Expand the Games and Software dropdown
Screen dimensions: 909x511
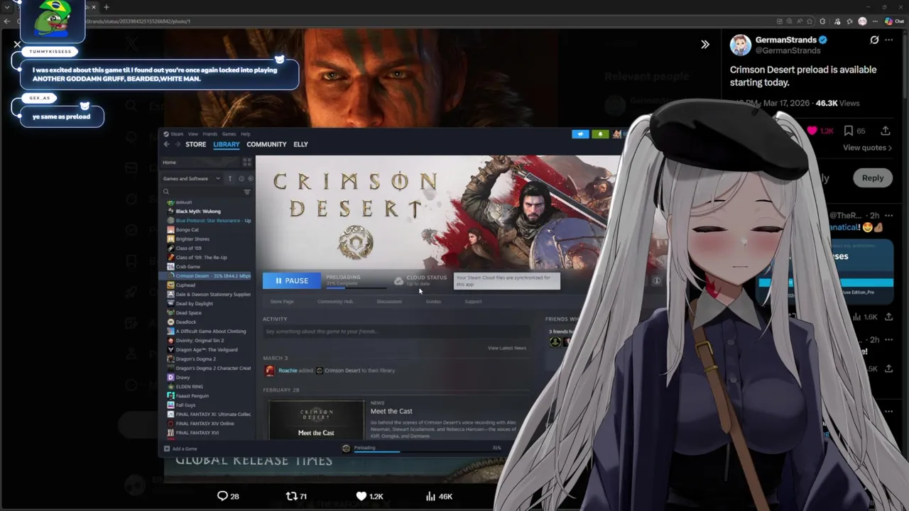click(191, 178)
